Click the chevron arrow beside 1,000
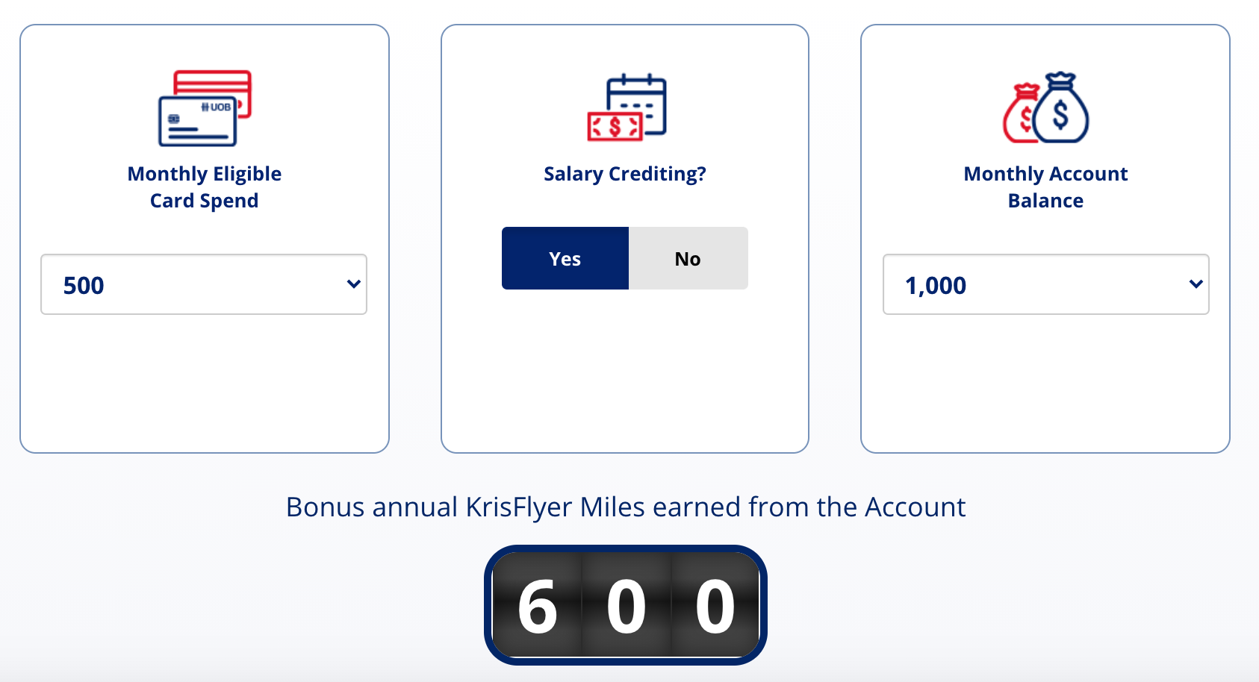The height and width of the screenshot is (682, 1259). 1196,284
